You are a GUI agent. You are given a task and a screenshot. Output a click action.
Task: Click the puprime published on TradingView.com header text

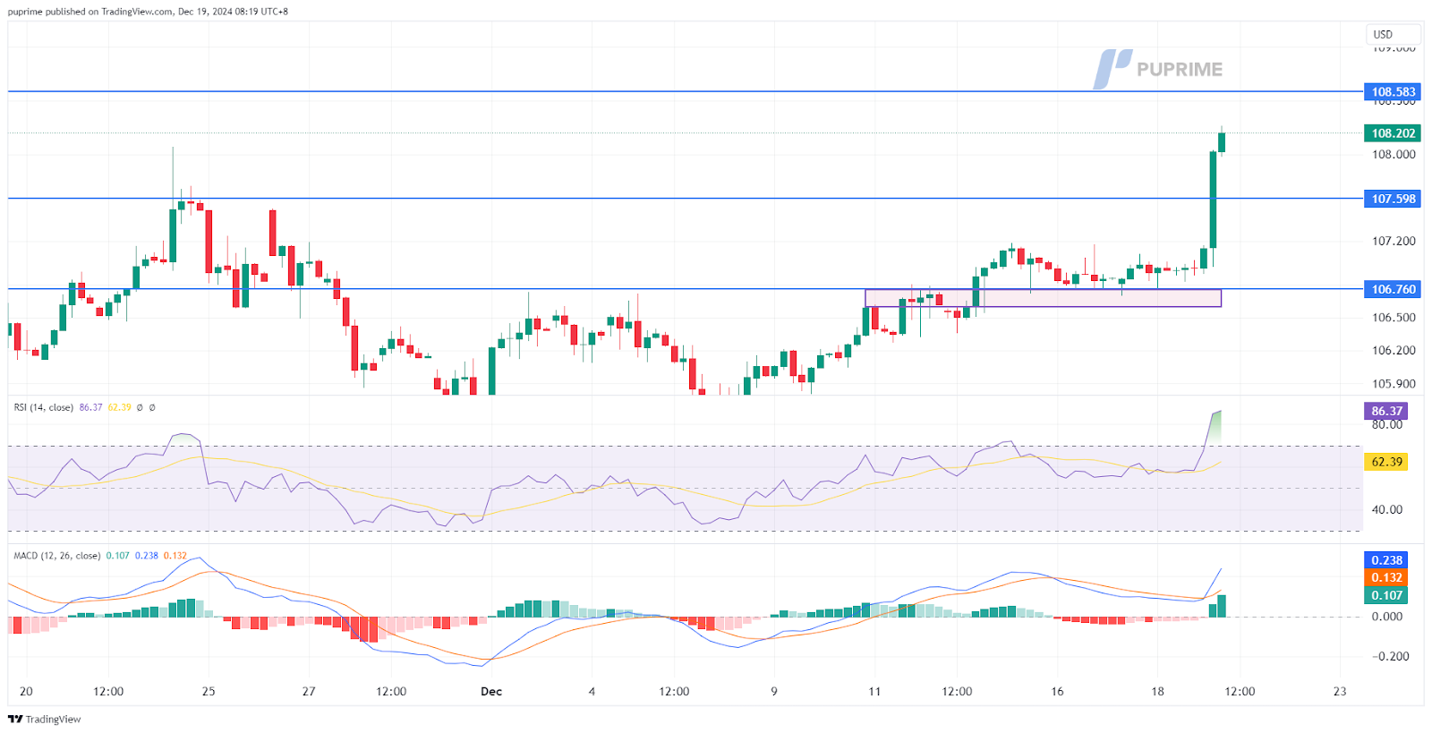coord(90,12)
